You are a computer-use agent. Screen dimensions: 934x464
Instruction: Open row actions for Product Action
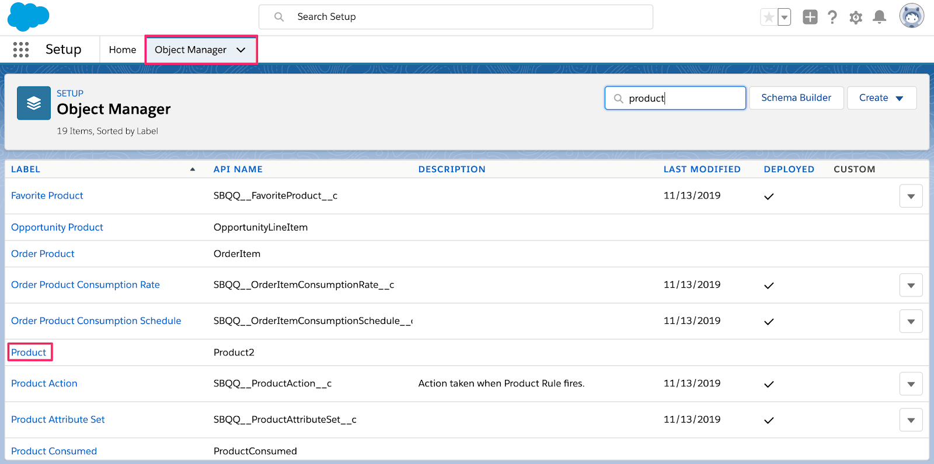tap(911, 384)
